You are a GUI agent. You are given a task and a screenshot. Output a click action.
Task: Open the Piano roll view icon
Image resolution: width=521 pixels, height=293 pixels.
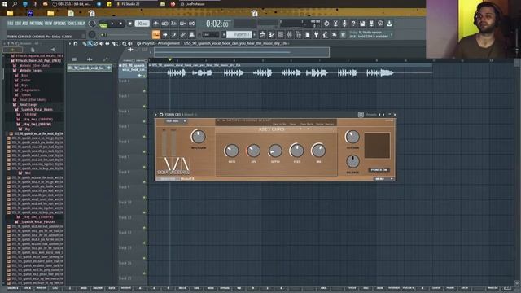(x=271, y=34)
